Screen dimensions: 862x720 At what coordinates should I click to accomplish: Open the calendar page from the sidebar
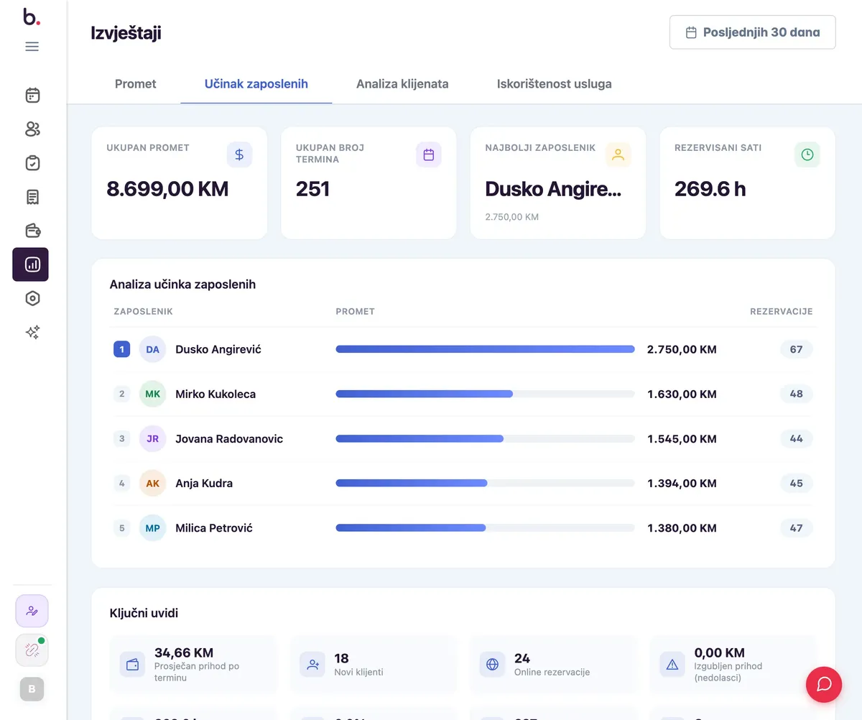(32, 95)
